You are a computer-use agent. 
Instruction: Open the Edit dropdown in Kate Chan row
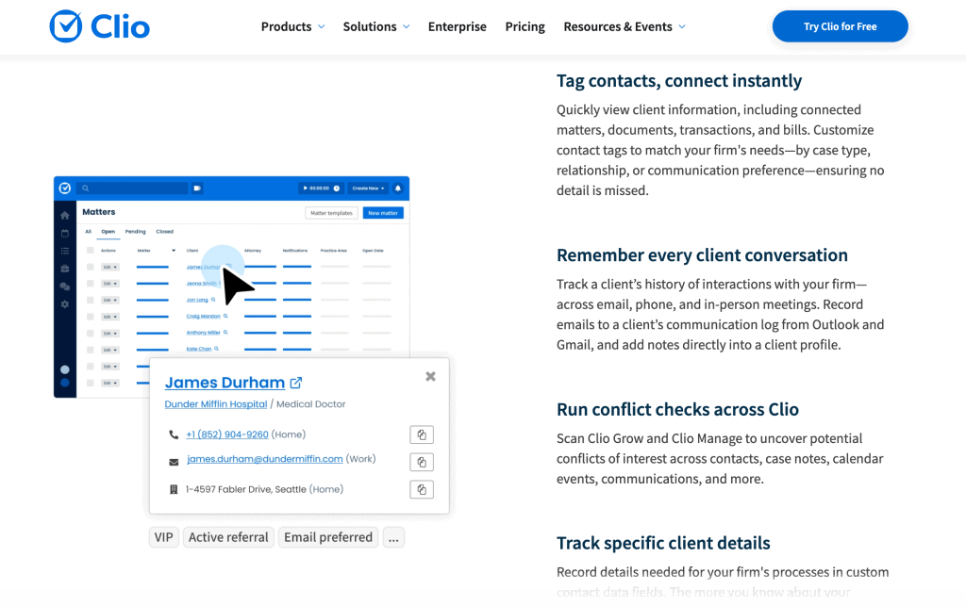coord(109,350)
